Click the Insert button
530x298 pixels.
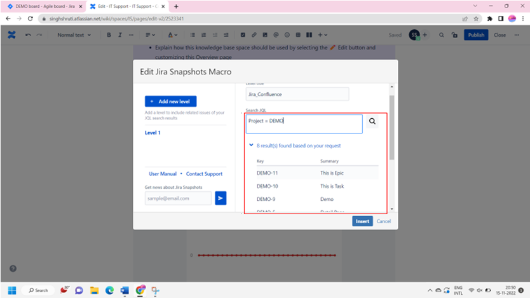362,221
